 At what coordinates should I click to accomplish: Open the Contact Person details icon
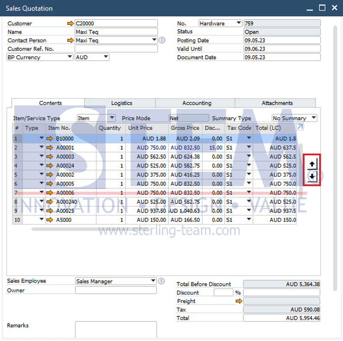pos(162,40)
